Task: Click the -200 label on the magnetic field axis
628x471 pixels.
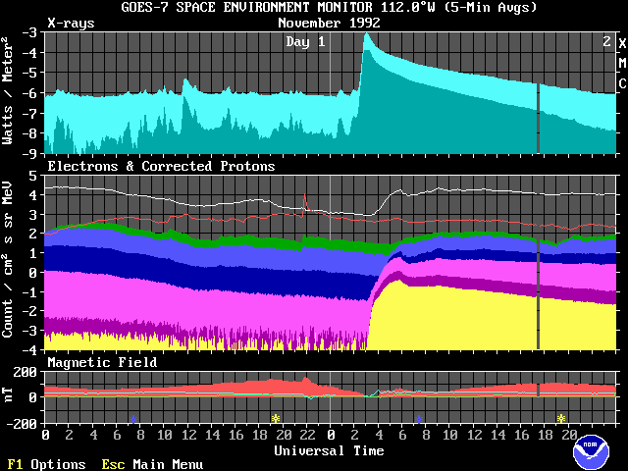Action: click(23, 424)
